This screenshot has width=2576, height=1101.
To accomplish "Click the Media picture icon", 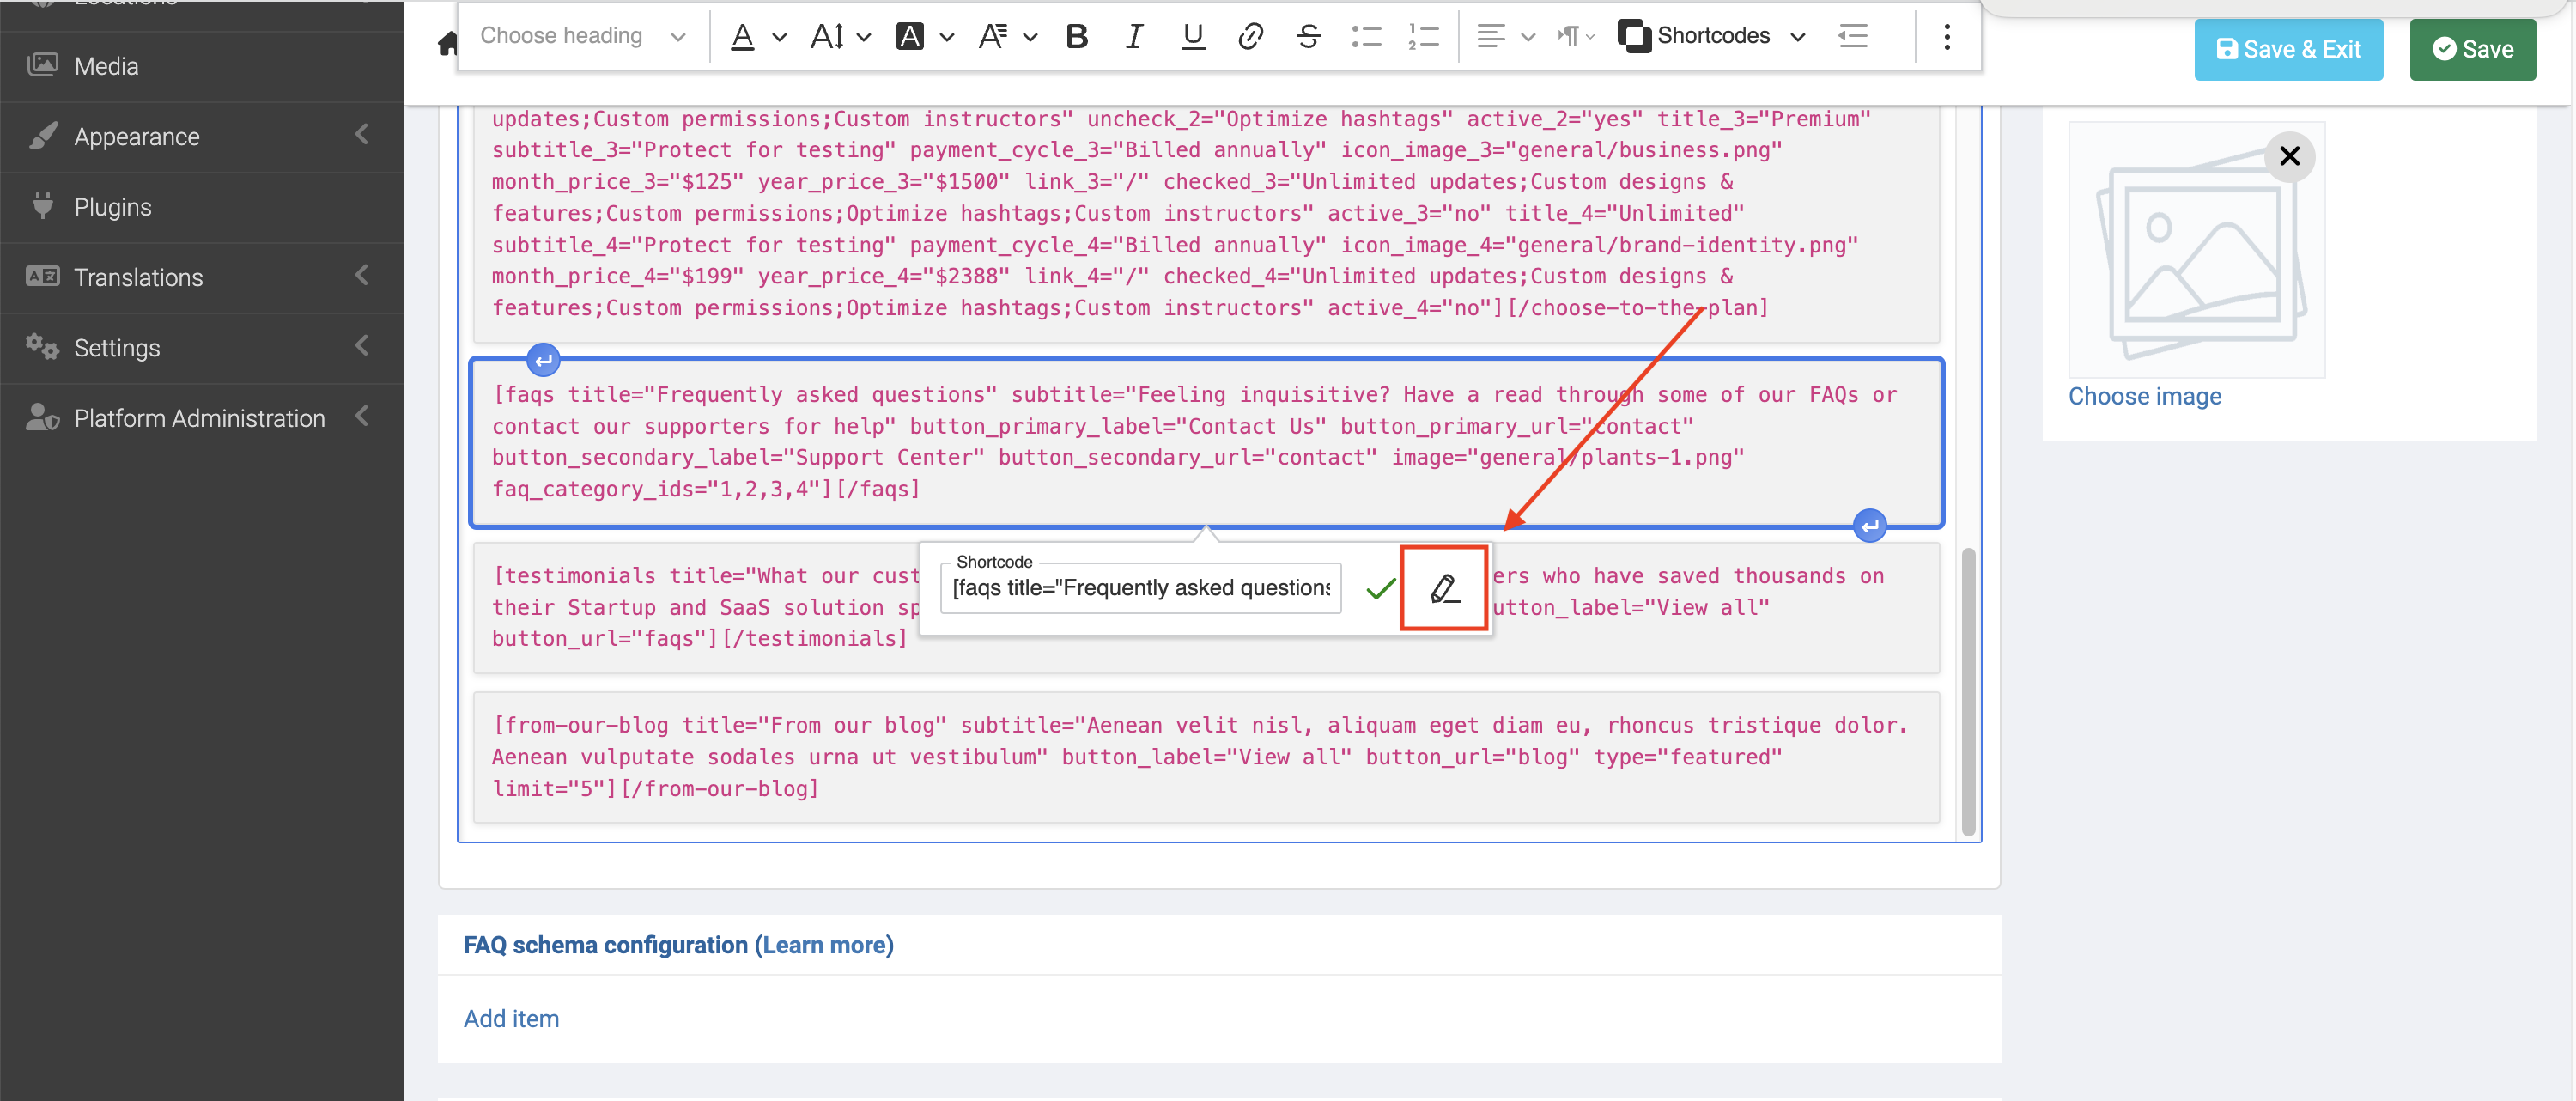I will 43,65.
